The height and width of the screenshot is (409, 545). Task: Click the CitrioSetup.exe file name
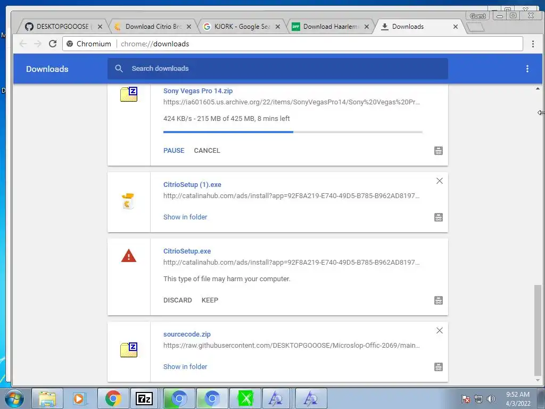(187, 251)
